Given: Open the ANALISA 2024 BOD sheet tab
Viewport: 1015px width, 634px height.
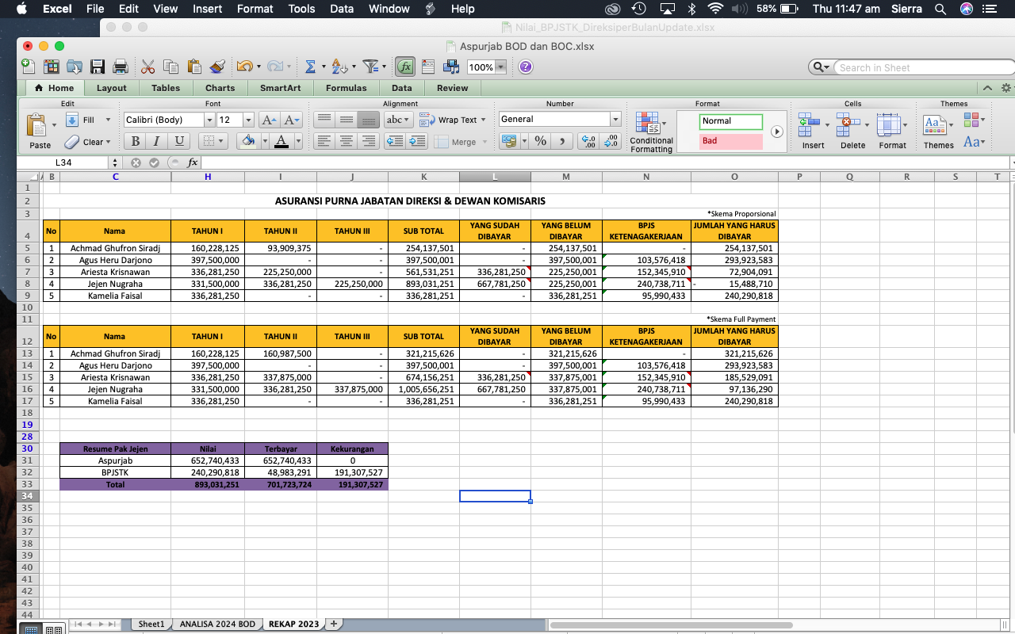Looking at the screenshot, I should (217, 624).
